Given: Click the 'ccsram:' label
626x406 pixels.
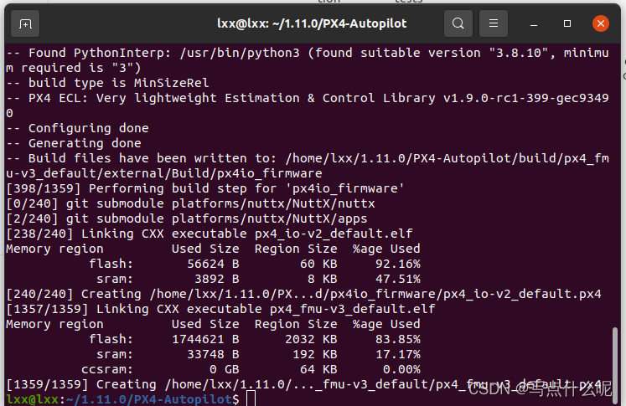Looking at the screenshot, I should 107,370.
